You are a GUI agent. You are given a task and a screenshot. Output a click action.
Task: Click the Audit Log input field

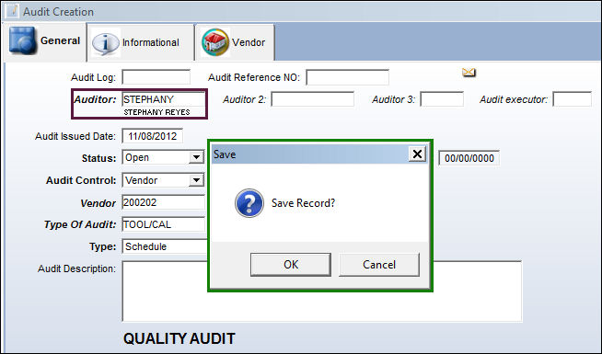click(156, 77)
